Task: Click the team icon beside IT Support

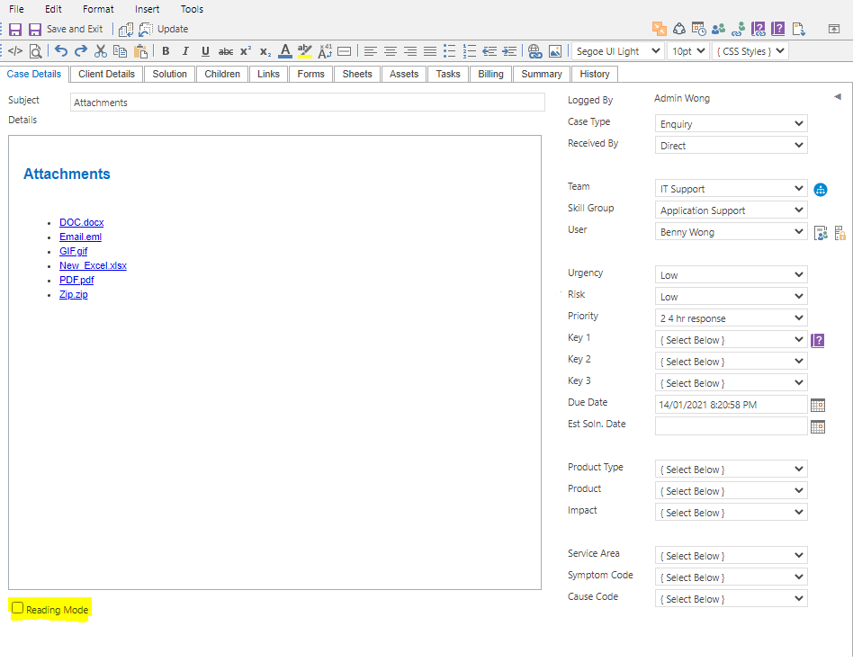Action: pos(821,189)
